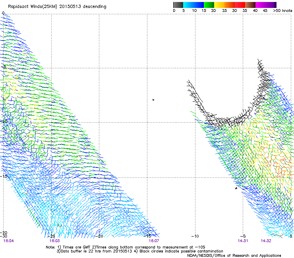294x258 pixels.
Task: Click the pass time label '16:04'
Action: click(9, 241)
